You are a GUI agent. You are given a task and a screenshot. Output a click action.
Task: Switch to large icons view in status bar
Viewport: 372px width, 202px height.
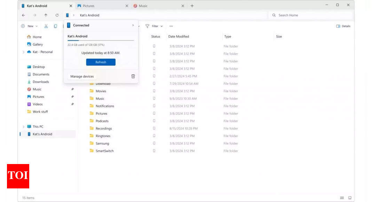click(350, 198)
